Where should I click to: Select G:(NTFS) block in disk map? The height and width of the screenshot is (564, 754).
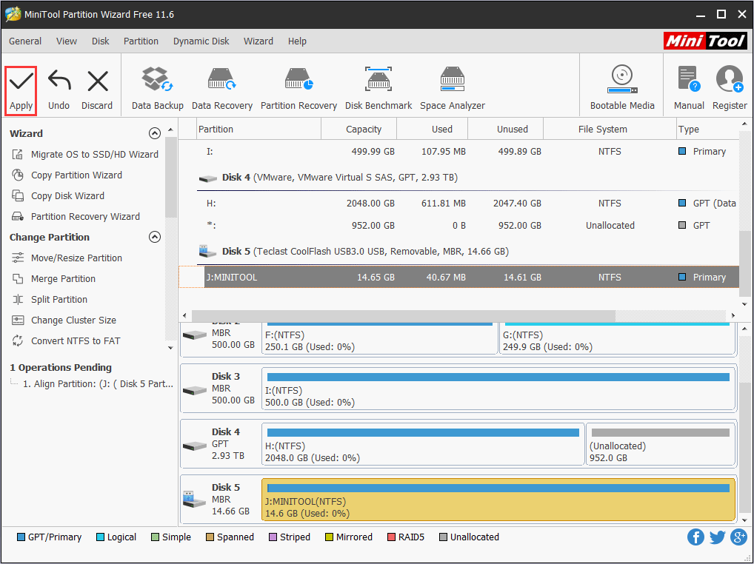[x=618, y=338]
